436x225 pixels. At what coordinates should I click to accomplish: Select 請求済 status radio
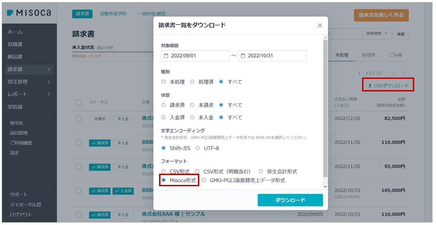pyautogui.click(x=163, y=105)
